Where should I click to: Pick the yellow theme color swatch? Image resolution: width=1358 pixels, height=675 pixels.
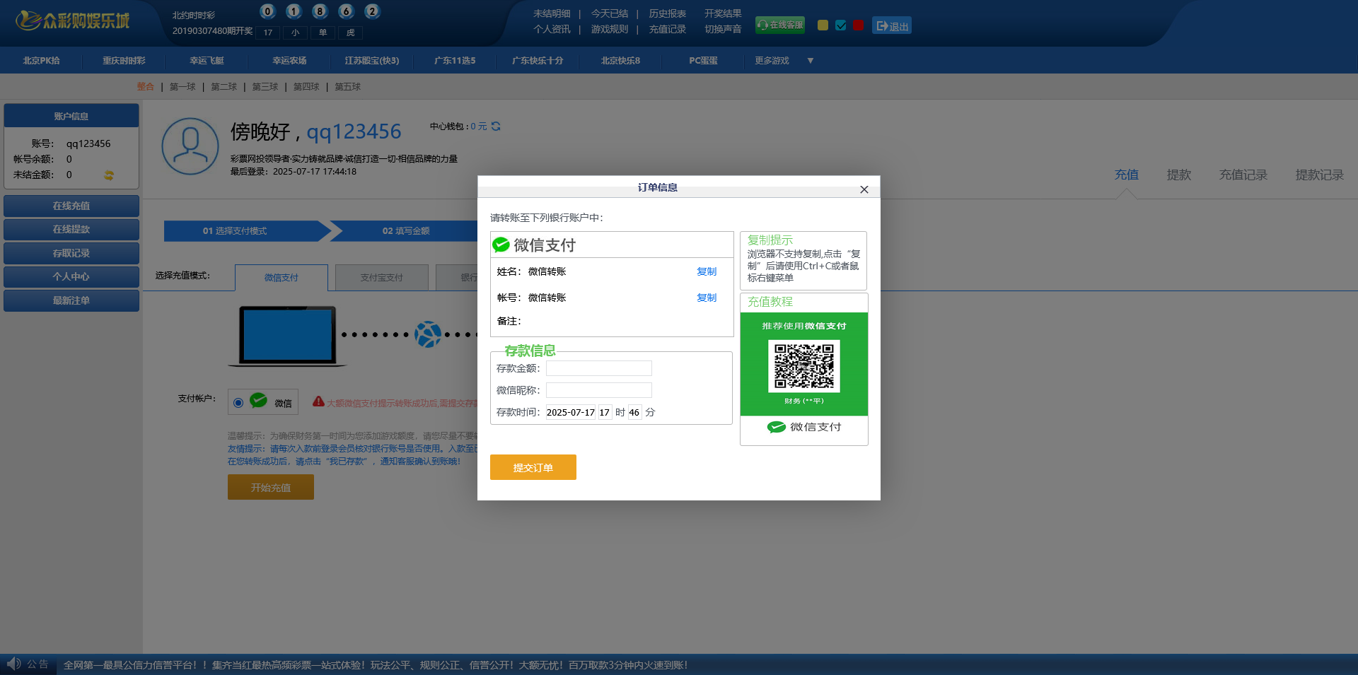823,25
